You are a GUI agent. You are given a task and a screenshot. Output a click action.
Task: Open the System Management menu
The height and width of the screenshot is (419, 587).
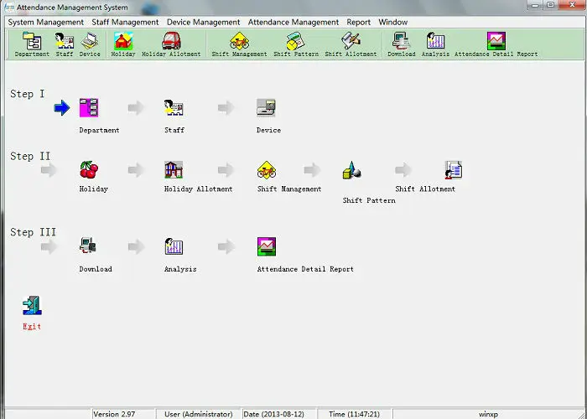tap(46, 22)
